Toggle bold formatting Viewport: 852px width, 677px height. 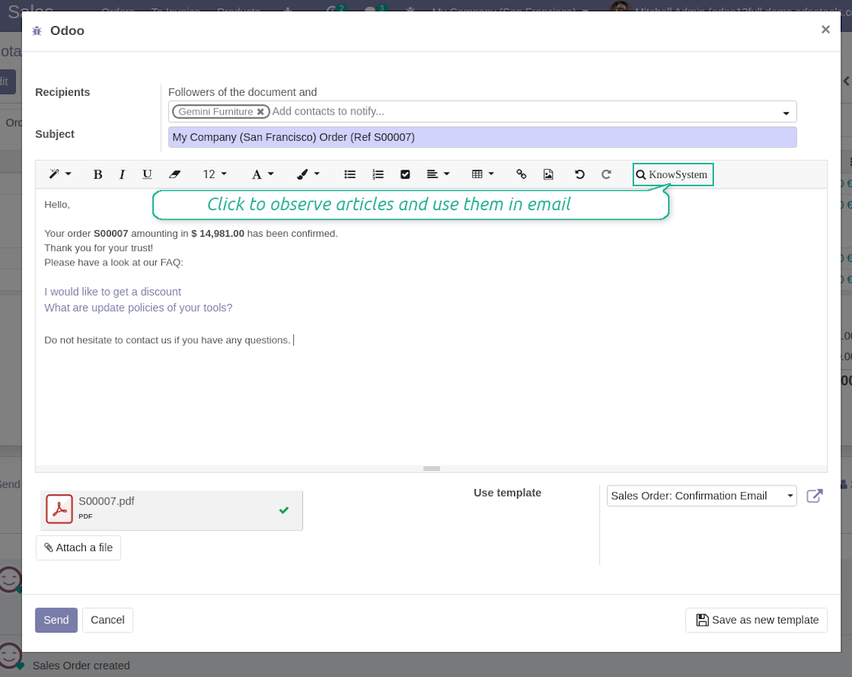tap(98, 174)
